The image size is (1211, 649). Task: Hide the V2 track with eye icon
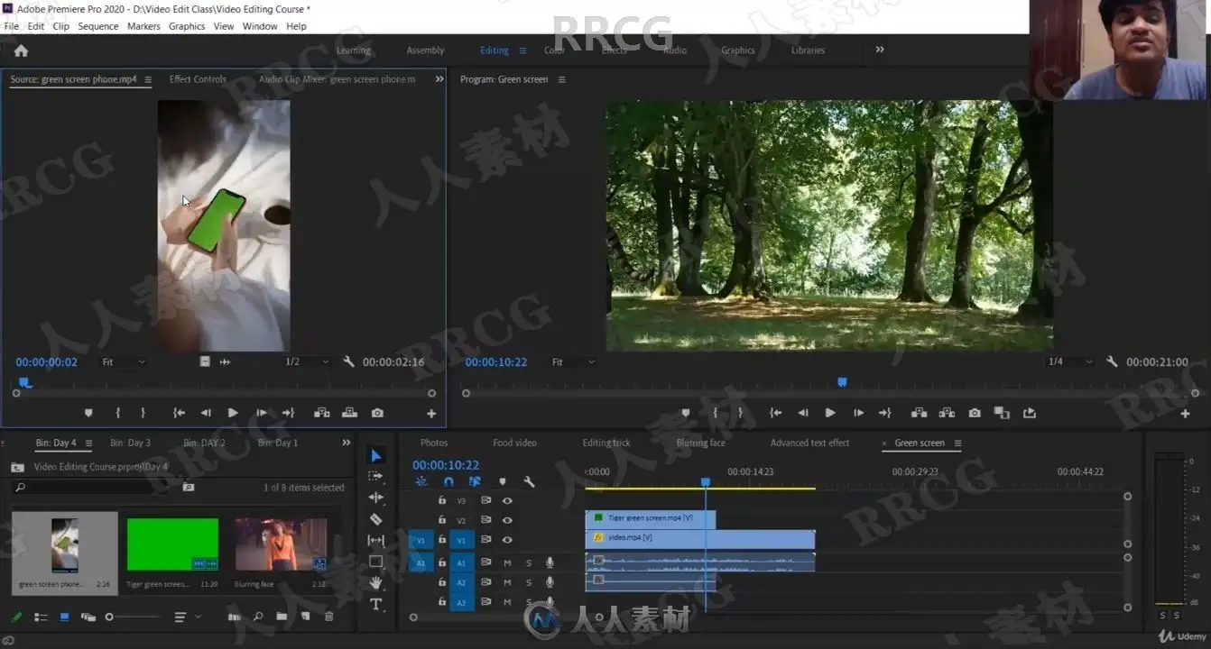pyautogui.click(x=507, y=520)
